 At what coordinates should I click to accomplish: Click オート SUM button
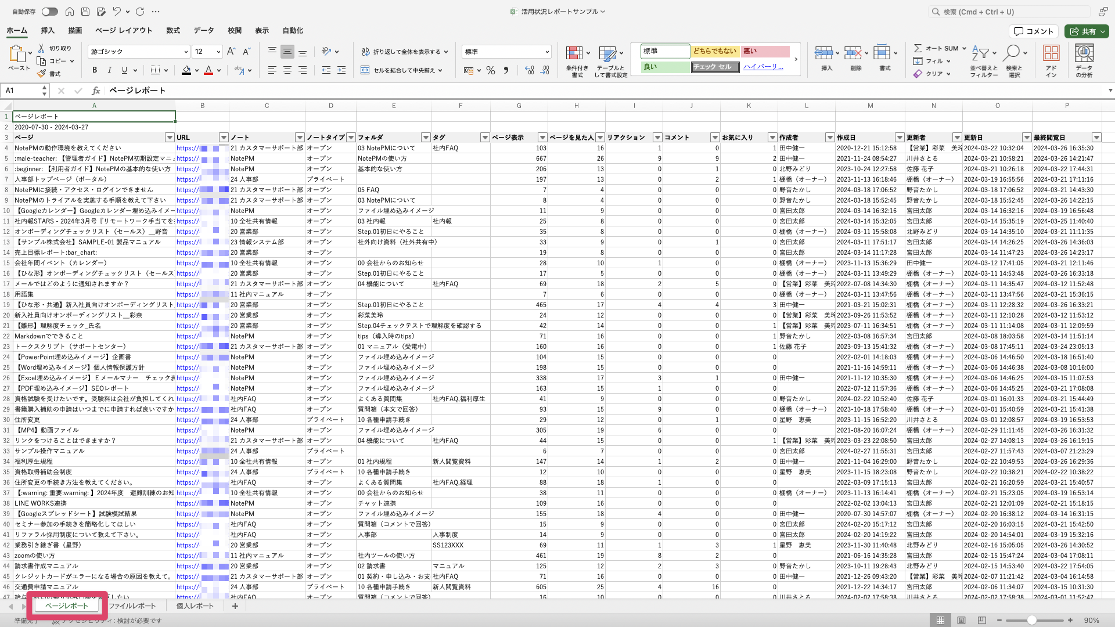[936, 48]
